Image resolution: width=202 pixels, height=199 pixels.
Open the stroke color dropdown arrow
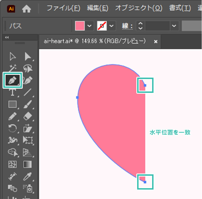(111, 26)
